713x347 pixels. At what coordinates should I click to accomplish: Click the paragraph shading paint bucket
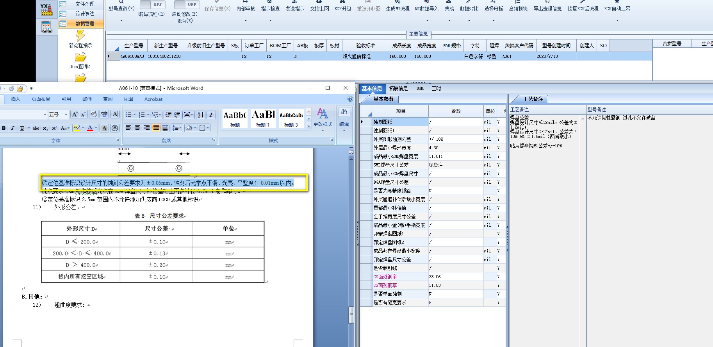tap(189, 128)
